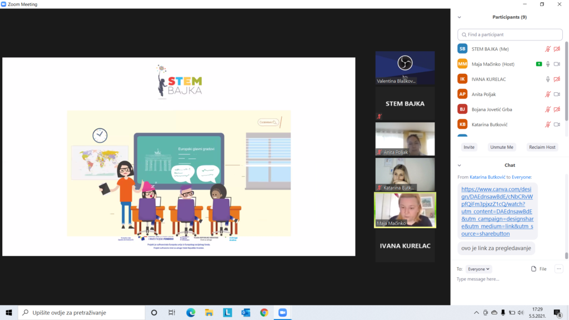Toggle Anita Poljak's muted microphone icon
Screen dimensions: 569x320
pos(548,94)
